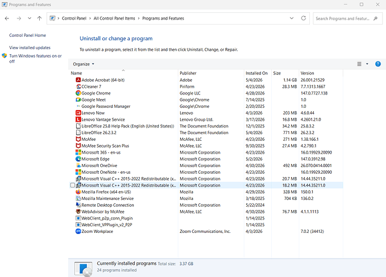Navigate back with the back arrow
Screen dimensions: 386x277
pos(7,18)
